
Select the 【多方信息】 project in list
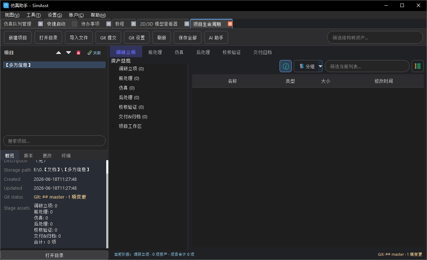pos(54,65)
